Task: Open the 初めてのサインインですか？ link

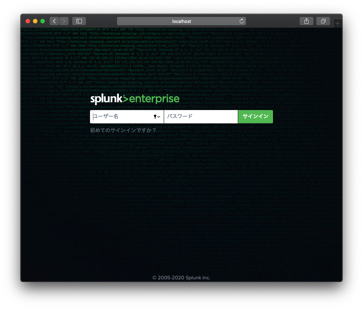Action: click(123, 130)
